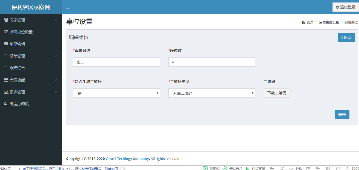Click the rocket accelerator icon in status bar

[282, 168]
